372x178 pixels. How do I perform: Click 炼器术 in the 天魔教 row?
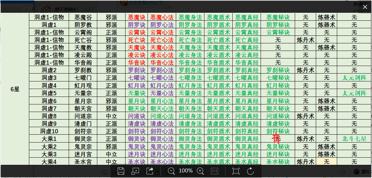point(327,47)
